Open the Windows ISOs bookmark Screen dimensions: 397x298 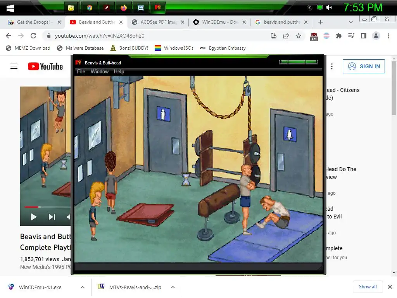click(174, 48)
